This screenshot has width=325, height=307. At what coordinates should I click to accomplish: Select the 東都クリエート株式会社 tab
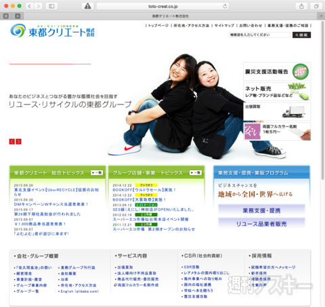coord(171,16)
